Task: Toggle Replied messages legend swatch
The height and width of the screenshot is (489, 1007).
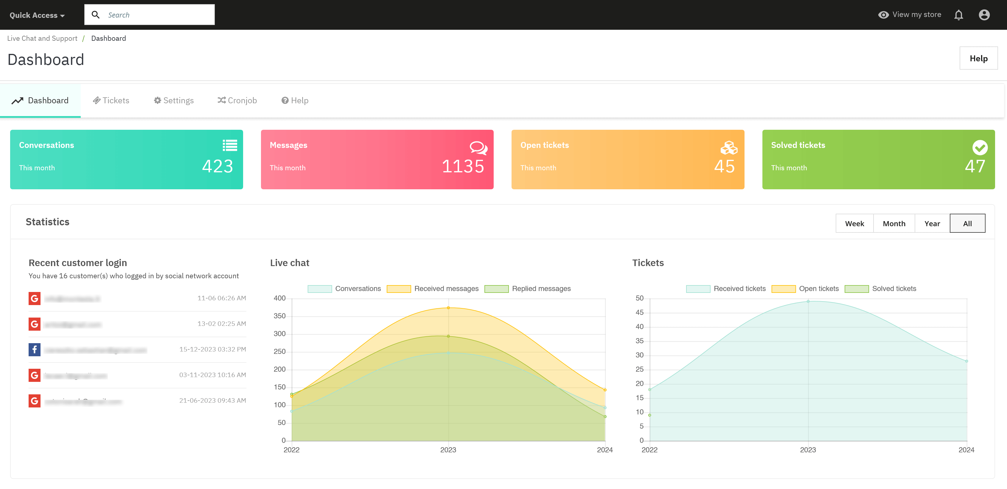Action: [496, 289]
